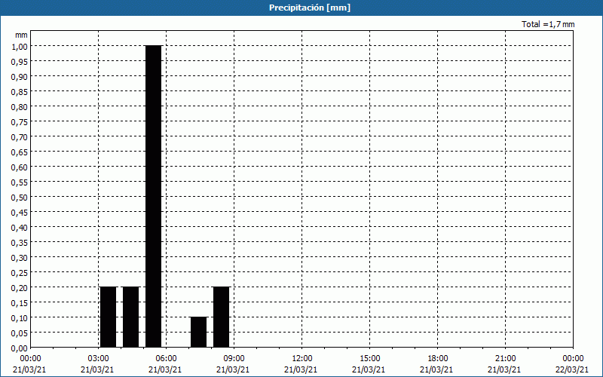Click the 0,20 mm bar just after 03:00

(108, 317)
